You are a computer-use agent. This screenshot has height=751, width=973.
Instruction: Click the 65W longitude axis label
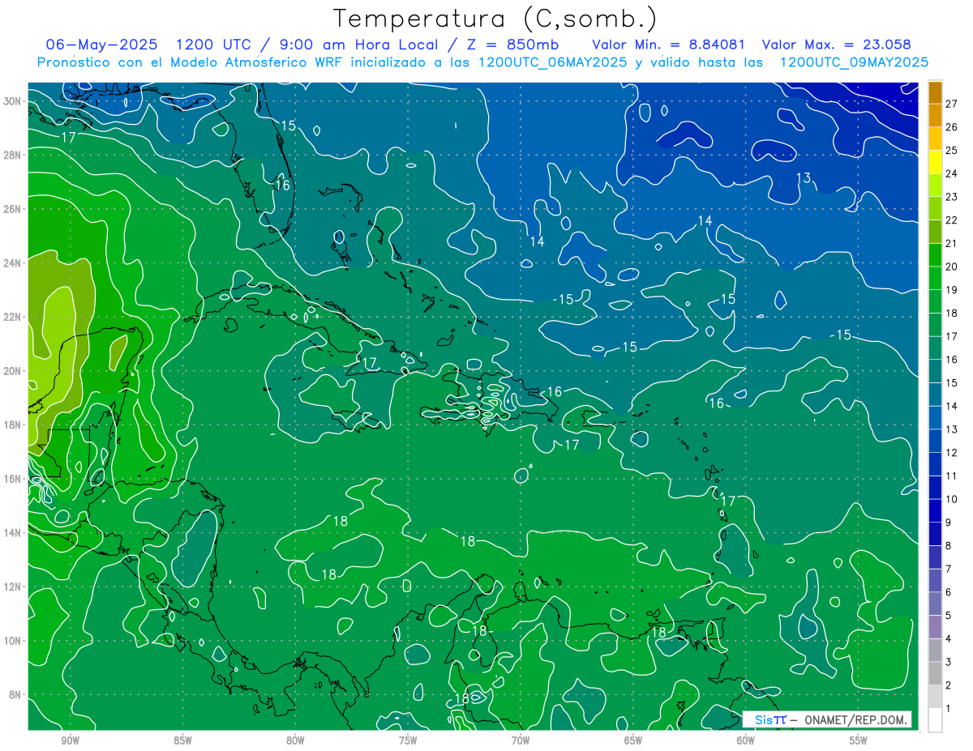(x=633, y=741)
